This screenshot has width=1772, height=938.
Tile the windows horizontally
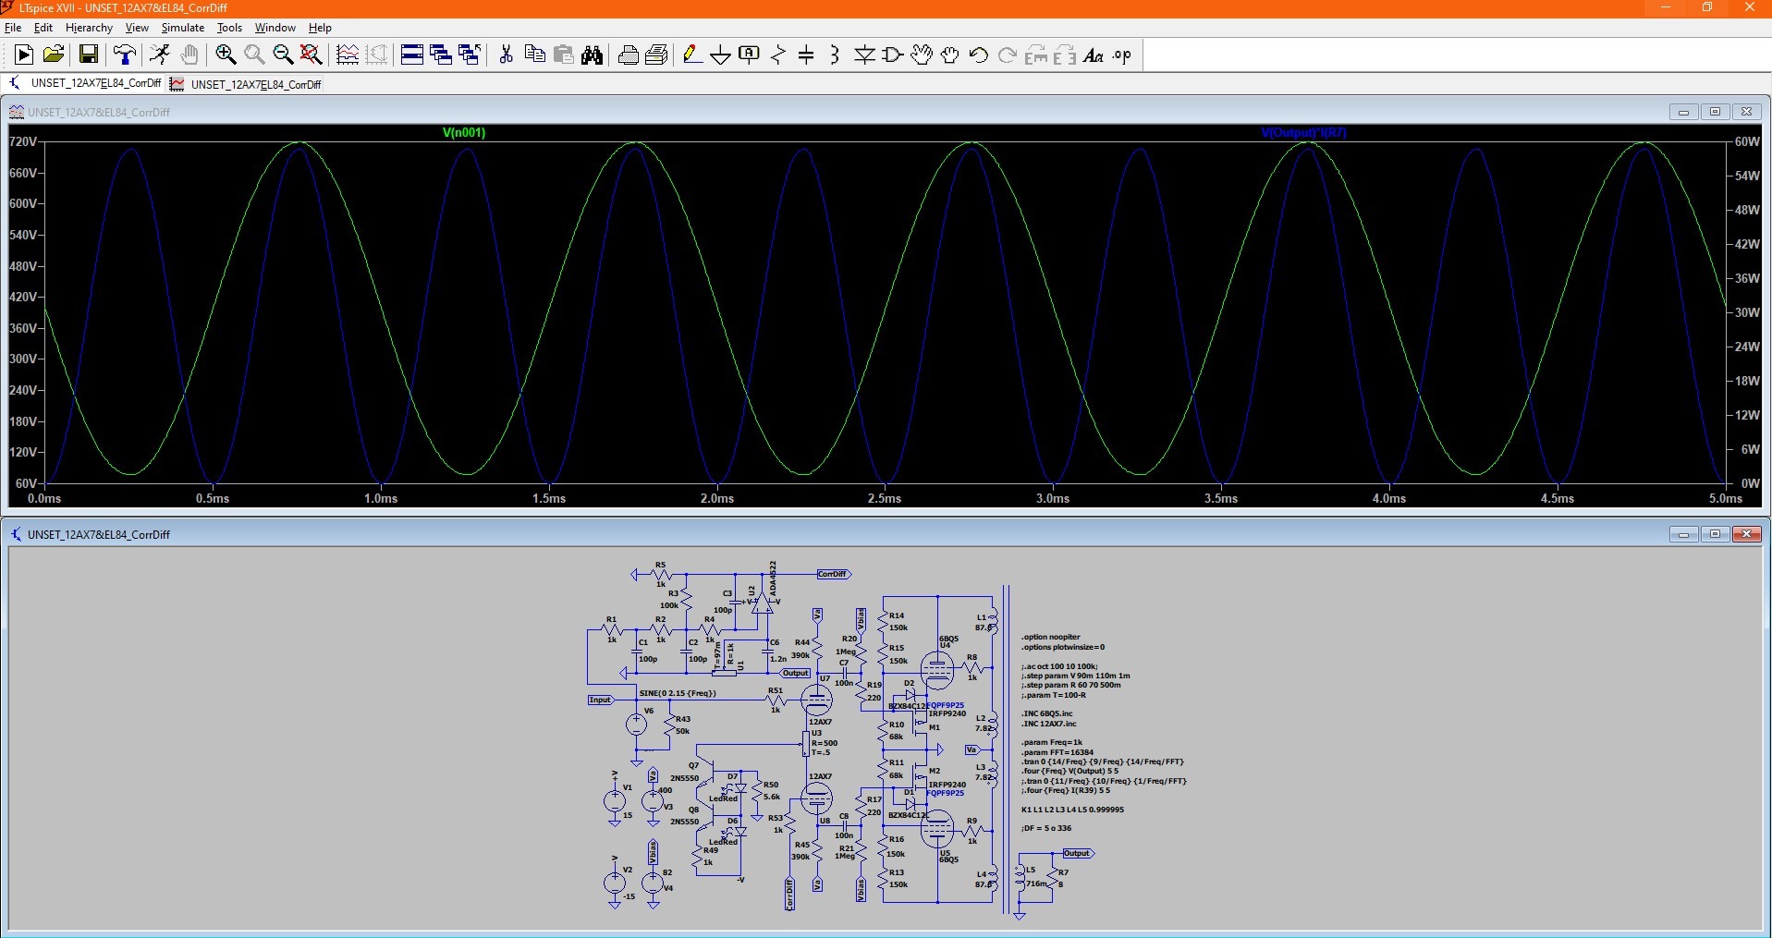412,55
